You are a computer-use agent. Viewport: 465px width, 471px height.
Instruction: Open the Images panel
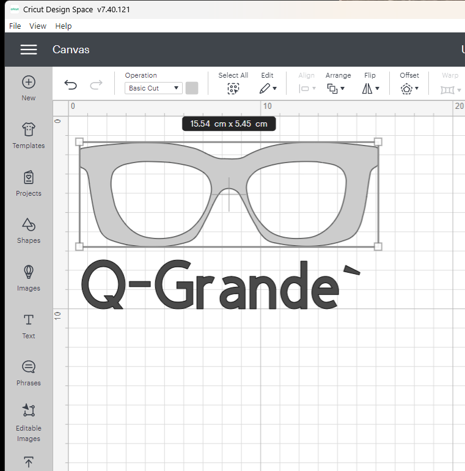tap(28, 278)
